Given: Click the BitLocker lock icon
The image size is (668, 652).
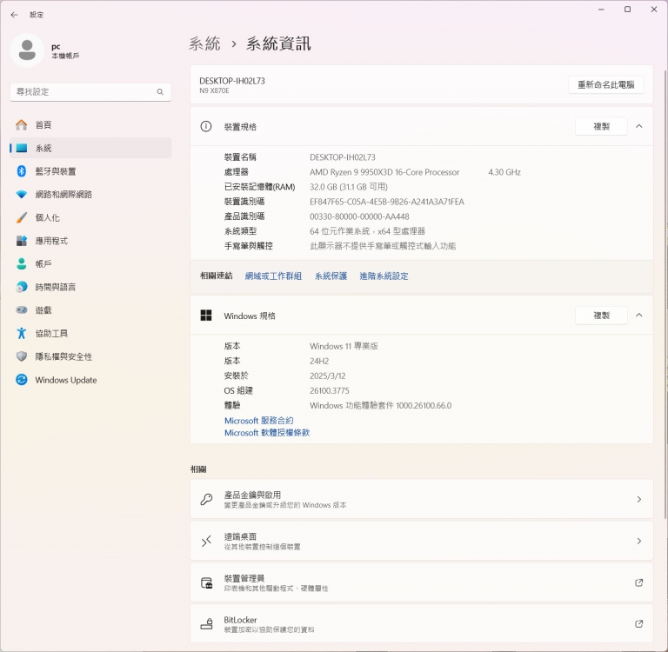Looking at the screenshot, I should 207,624.
